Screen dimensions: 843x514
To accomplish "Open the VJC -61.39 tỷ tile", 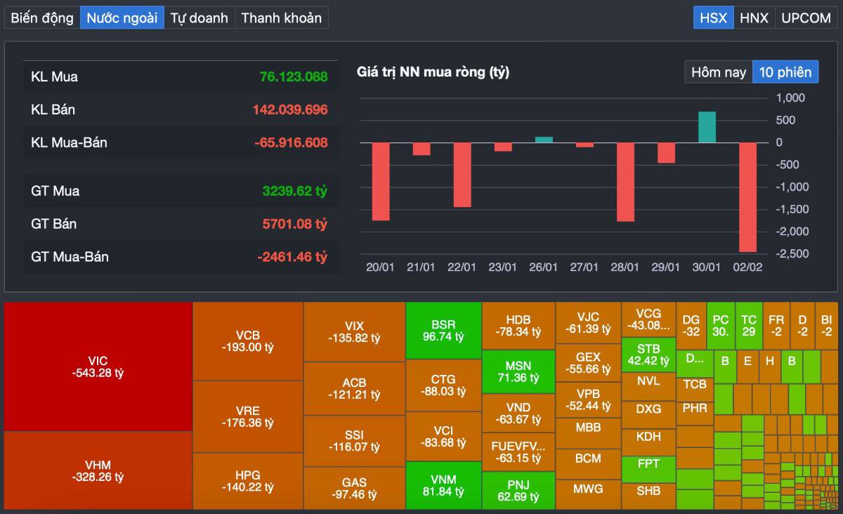I will (588, 323).
